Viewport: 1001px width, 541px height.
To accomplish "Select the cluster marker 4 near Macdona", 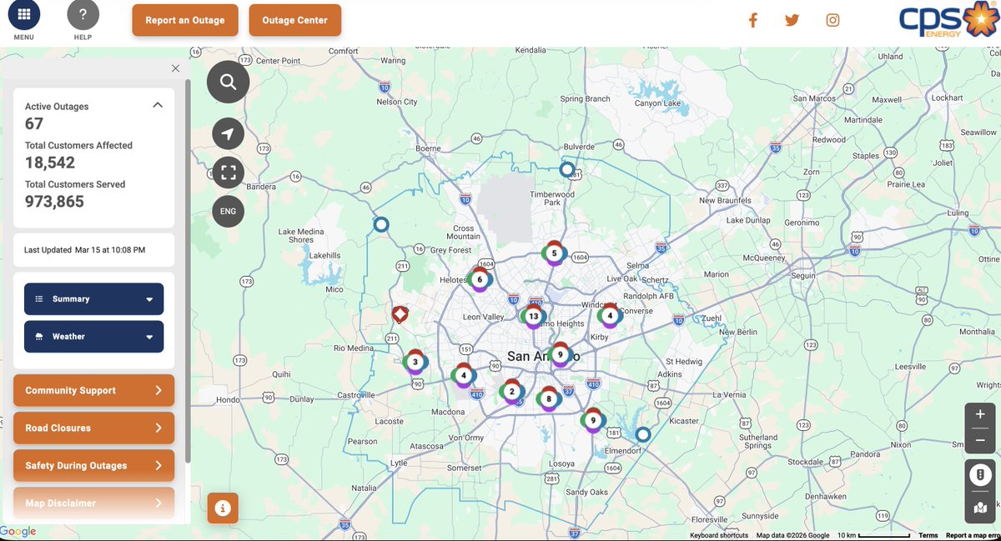I will tap(464, 375).
